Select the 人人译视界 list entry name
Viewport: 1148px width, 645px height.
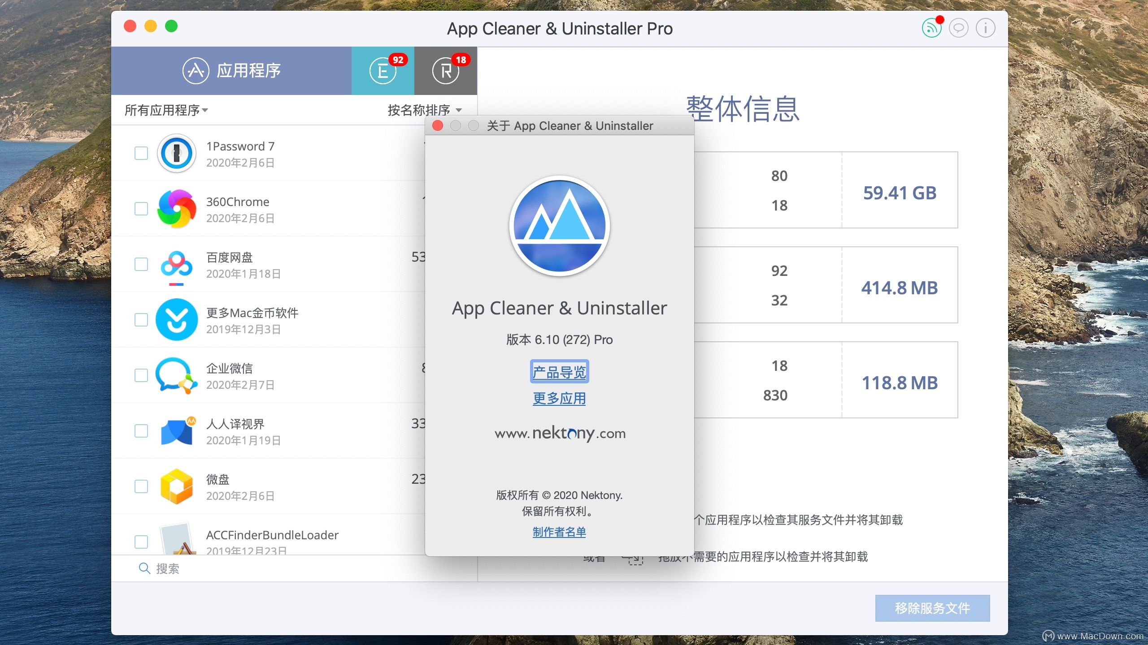pyautogui.click(x=235, y=424)
